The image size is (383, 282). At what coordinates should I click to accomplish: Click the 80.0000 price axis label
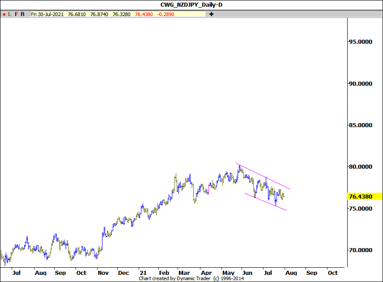[361, 167]
